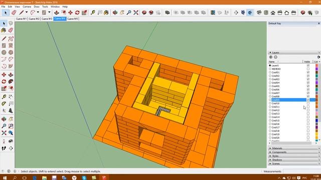Open the File menu

pos(4,6)
